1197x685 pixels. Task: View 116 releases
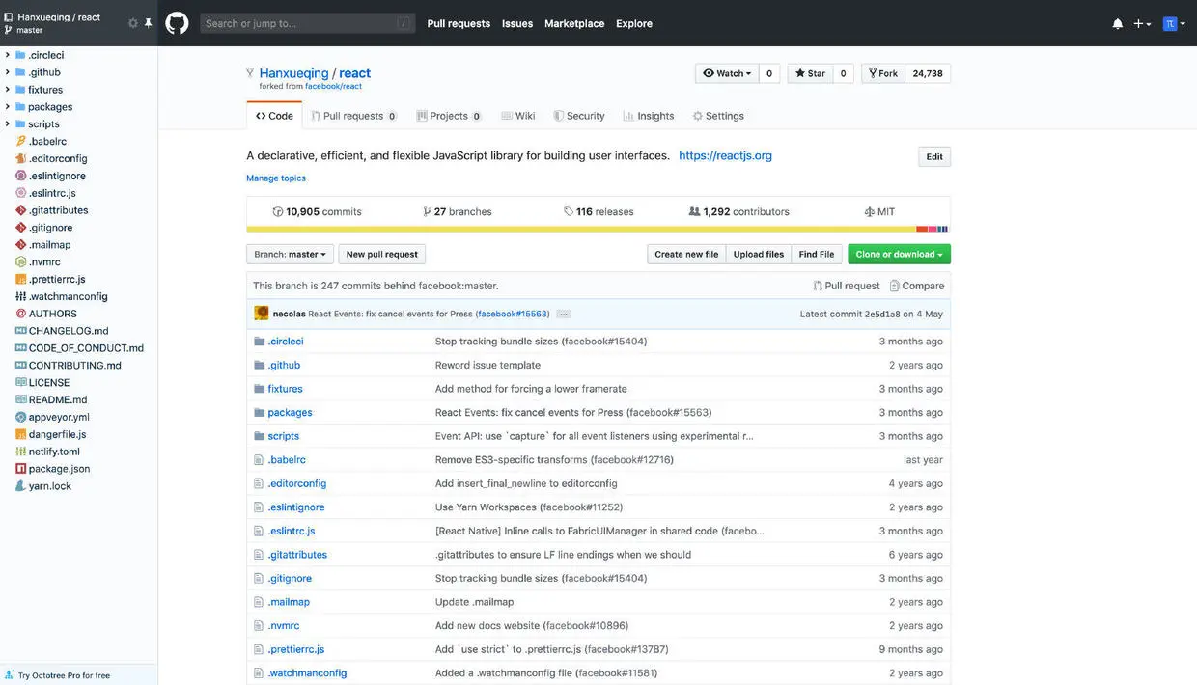tap(598, 211)
